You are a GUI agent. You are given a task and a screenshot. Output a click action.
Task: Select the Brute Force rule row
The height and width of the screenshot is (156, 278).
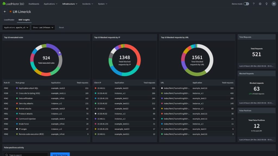[46, 124]
